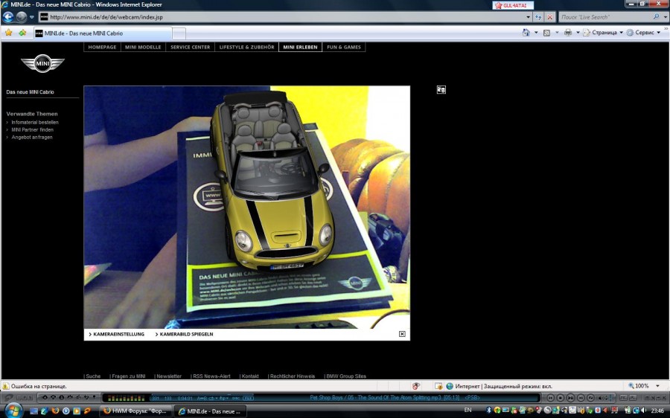Close the webcam panel with X box
The width and height of the screenshot is (670, 418).
tap(402, 334)
